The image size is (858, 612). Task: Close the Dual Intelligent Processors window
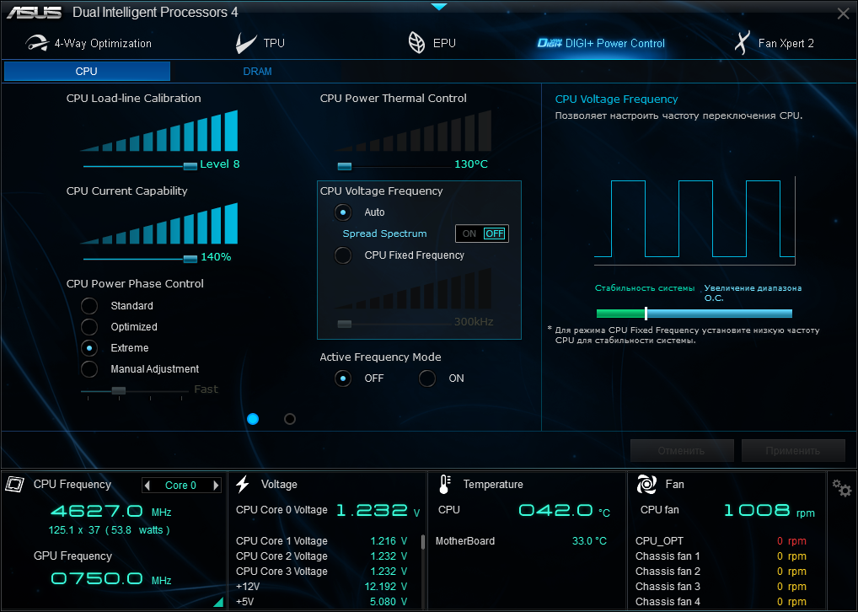843,13
